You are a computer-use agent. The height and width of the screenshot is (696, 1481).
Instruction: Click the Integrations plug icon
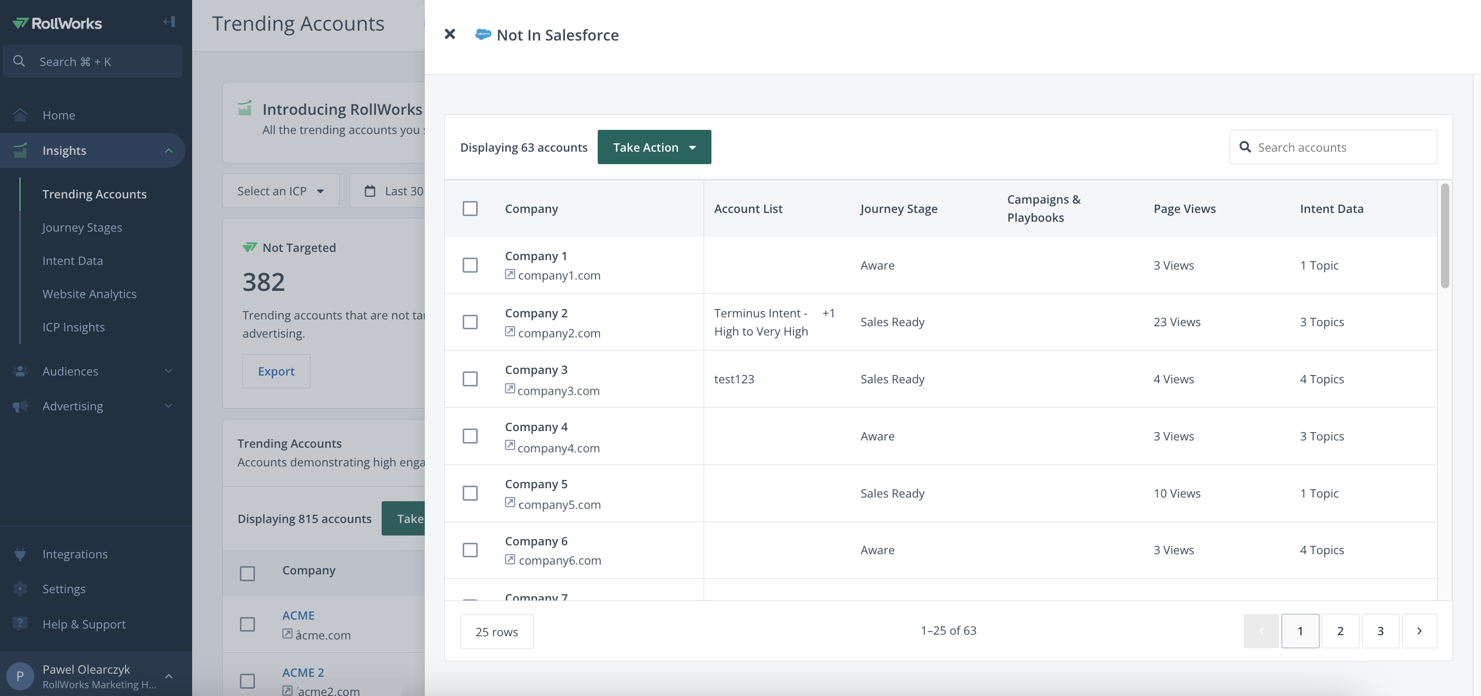point(20,554)
